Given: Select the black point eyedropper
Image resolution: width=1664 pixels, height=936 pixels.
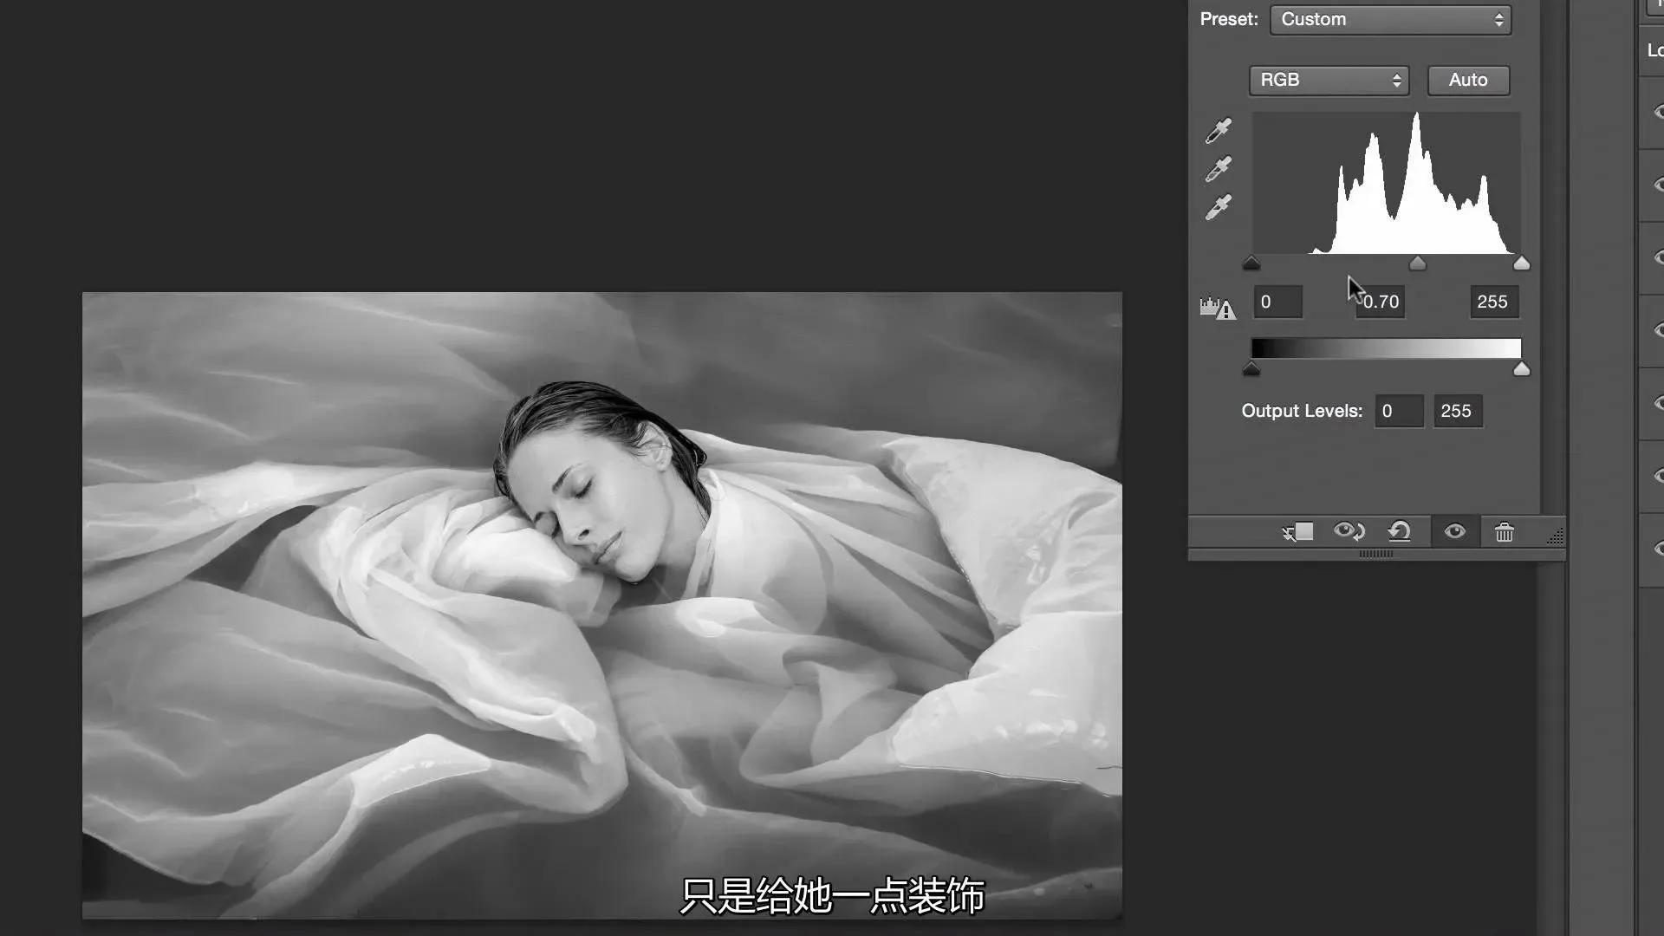Looking at the screenshot, I should [1219, 131].
